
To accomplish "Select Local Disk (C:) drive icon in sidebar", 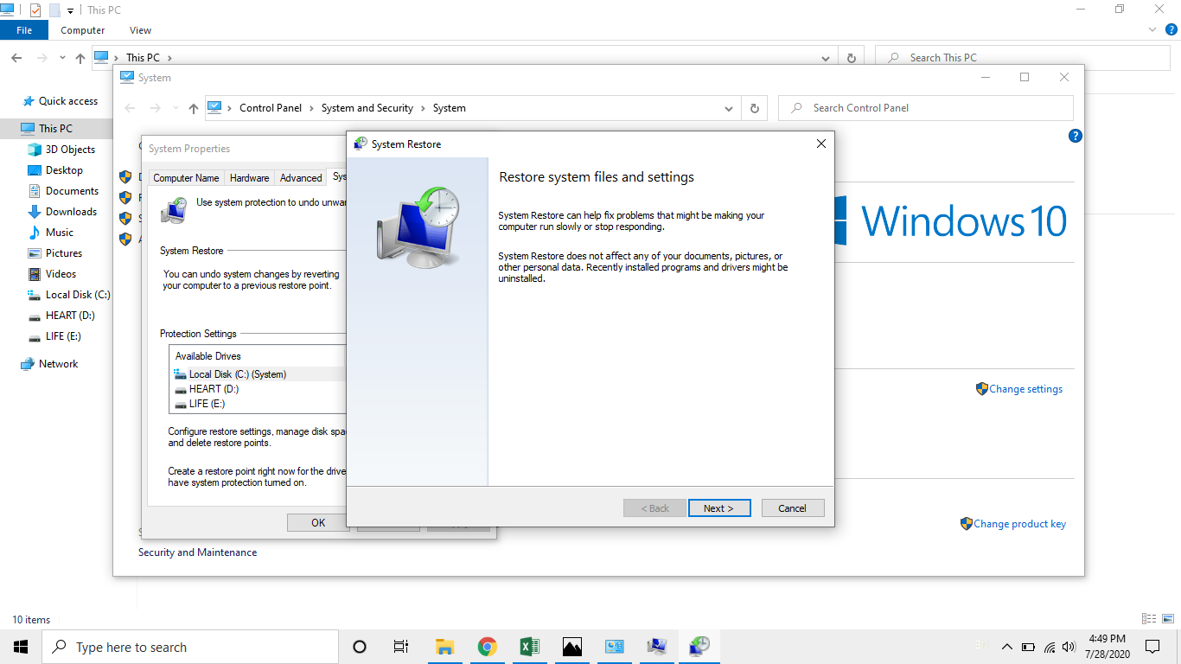I will coord(35,295).
